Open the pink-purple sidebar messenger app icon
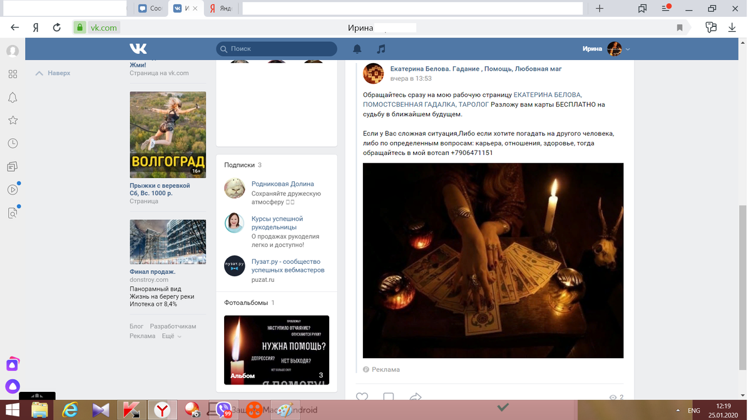Screen dimensions: 751x420 point(13,364)
